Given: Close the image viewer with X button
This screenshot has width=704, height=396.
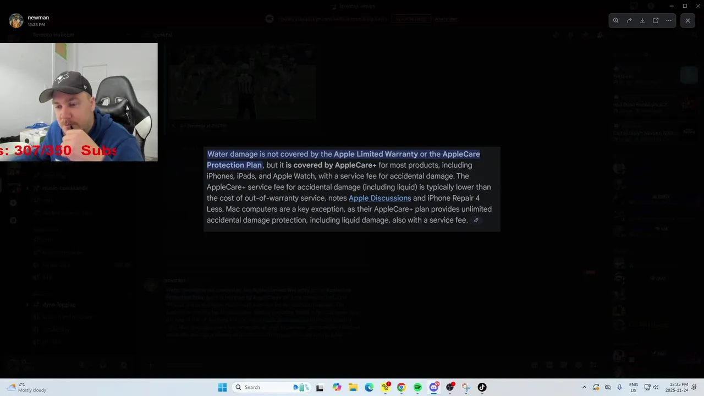Looking at the screenshot, I should pyautogui.click(x=687, y=20).
